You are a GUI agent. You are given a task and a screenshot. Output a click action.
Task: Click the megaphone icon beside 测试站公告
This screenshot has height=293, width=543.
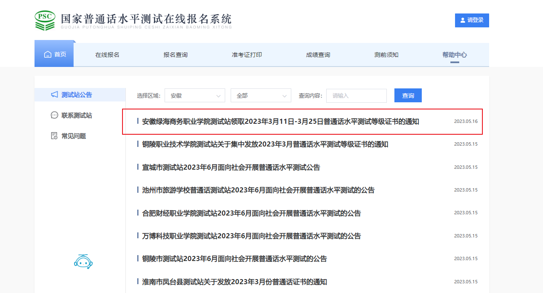click(54, 95)
